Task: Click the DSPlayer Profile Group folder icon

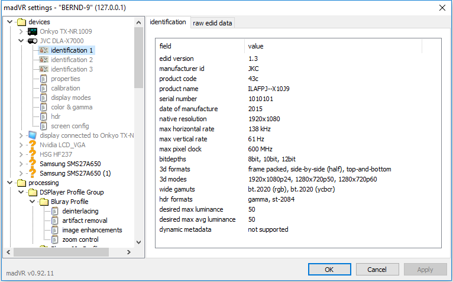Action: tap(33, 192)
